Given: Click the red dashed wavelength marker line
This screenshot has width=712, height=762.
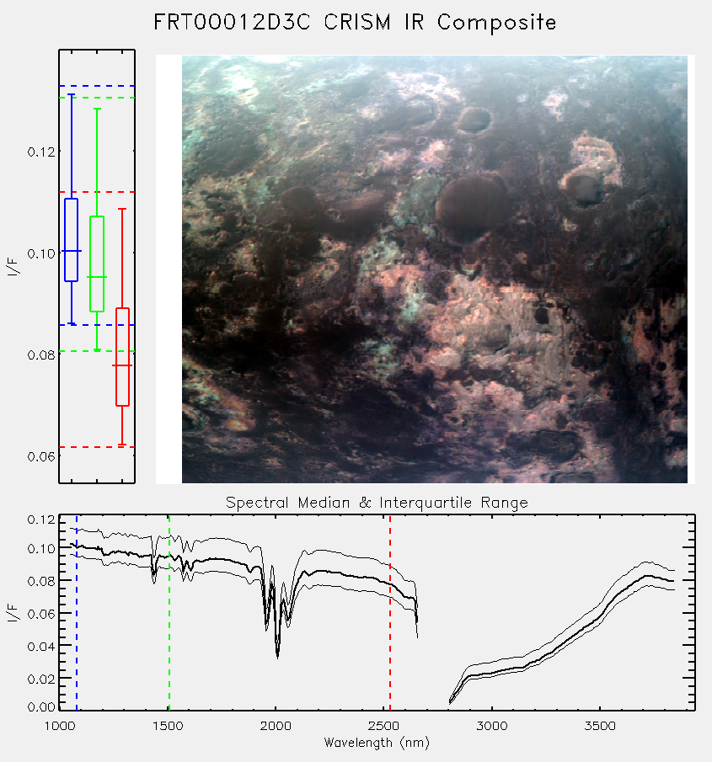Looking at the screenshot, I should [x=390, y=612].
